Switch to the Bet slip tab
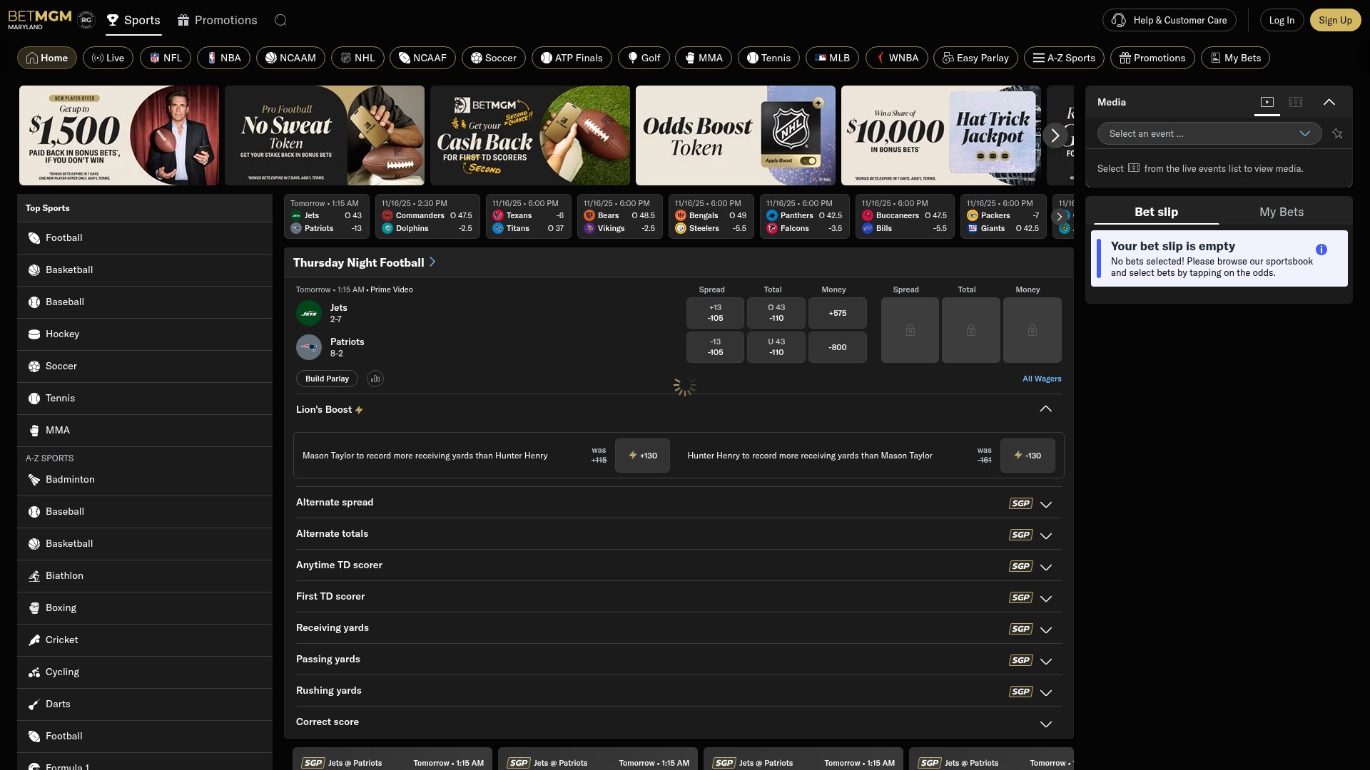 (x=1156, y=212)
